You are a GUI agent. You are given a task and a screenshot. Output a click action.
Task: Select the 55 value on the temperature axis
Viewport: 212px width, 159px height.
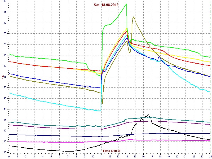coord(5,77)
